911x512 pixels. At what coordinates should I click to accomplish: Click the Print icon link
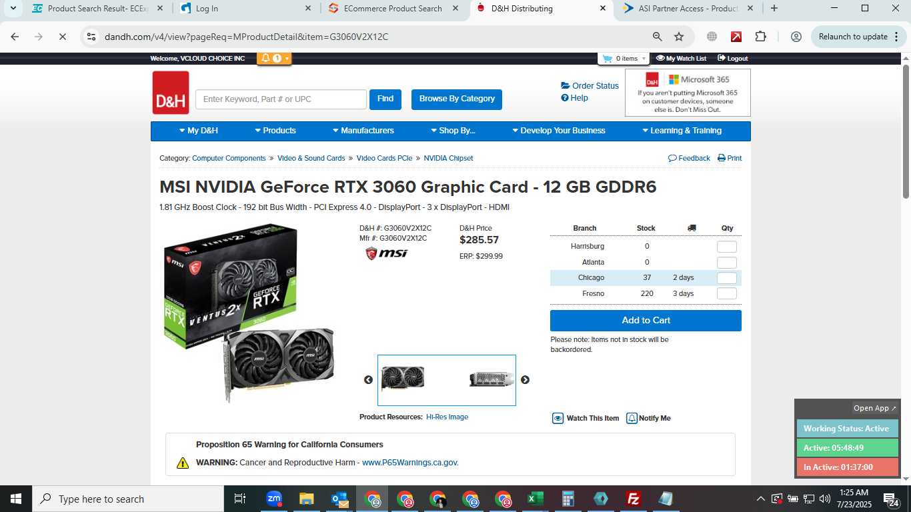[x=730, y=158]
